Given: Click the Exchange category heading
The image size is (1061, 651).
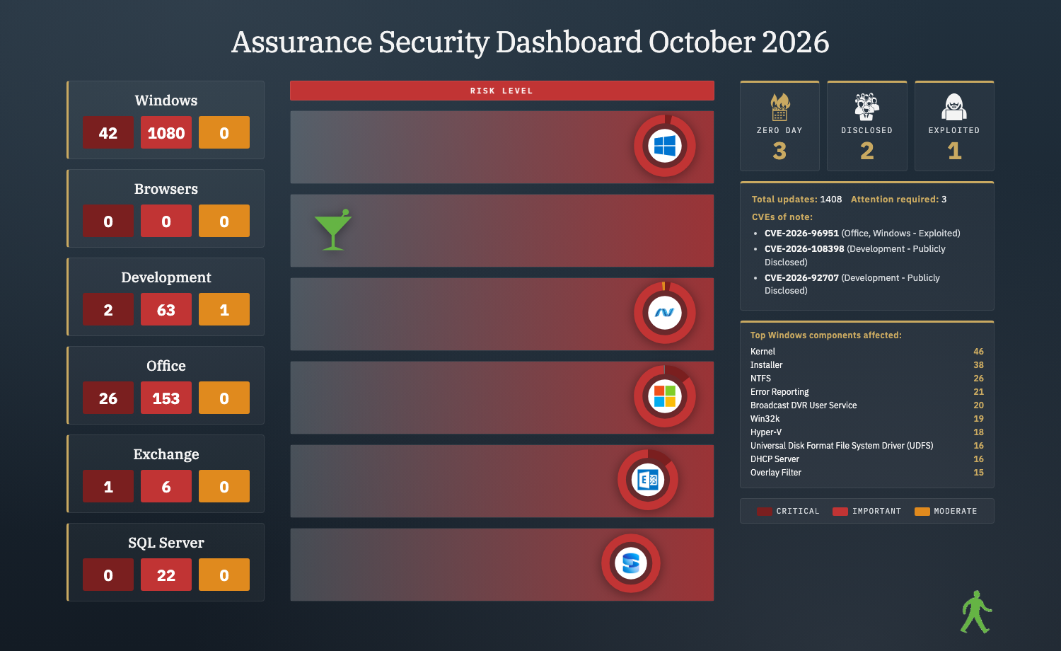Looking at the screenshot, I should pyautogui.click(x=166, y=454).
